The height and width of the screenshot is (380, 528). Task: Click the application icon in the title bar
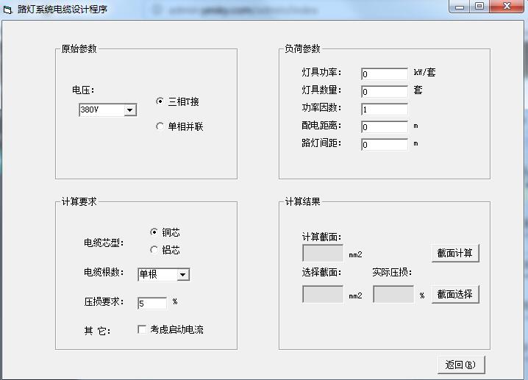click(7, 10)
